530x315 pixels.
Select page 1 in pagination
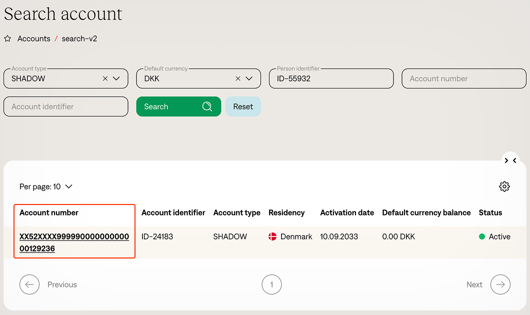[271, 284]
